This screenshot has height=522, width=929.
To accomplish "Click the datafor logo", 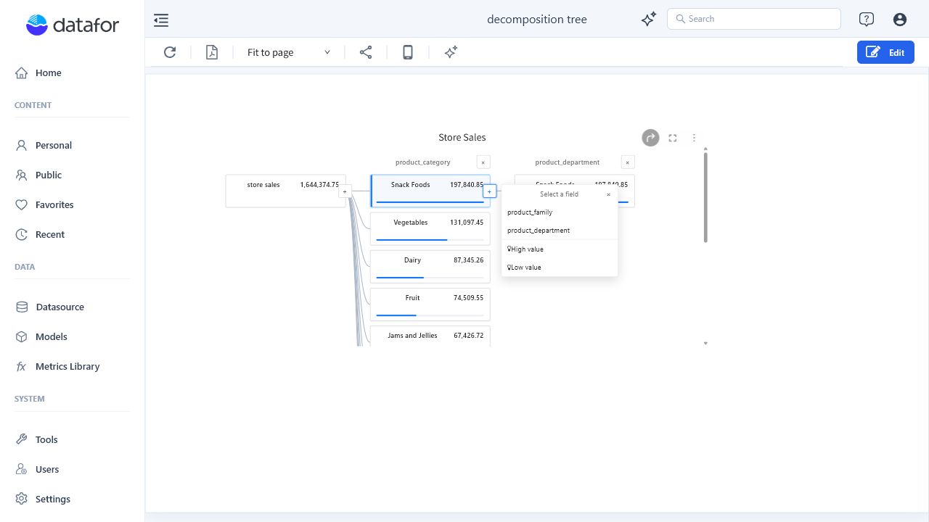I will [73, 25].
